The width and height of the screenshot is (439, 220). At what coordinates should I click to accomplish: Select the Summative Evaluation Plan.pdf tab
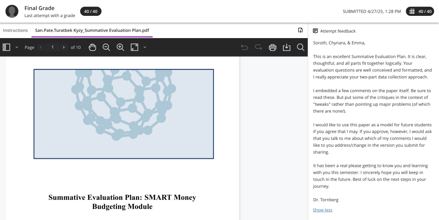(92, 30)
